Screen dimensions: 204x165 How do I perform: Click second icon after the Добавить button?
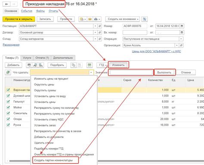pos(35,65)
